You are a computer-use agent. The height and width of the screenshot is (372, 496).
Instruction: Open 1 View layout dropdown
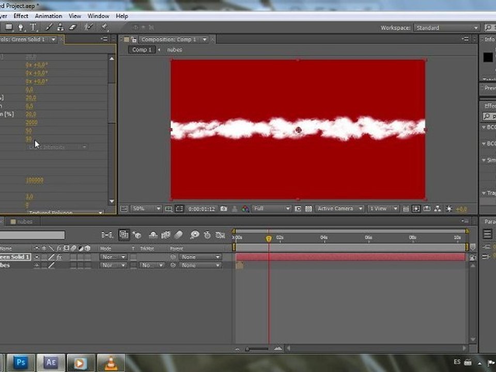383,209
